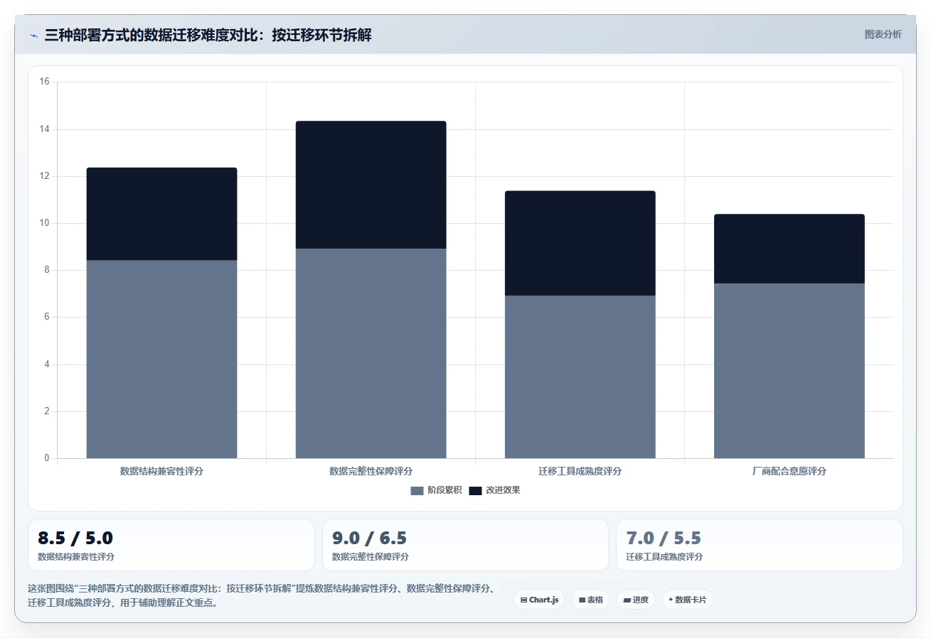The height and width of the screenshot is (638, 931).
Task: Click the grey 阶段累积 segment of 数据结构兼容性评分 bar
Action: (161, 359)
